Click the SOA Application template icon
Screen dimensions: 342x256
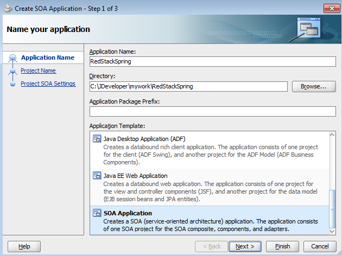click(97, 213)
